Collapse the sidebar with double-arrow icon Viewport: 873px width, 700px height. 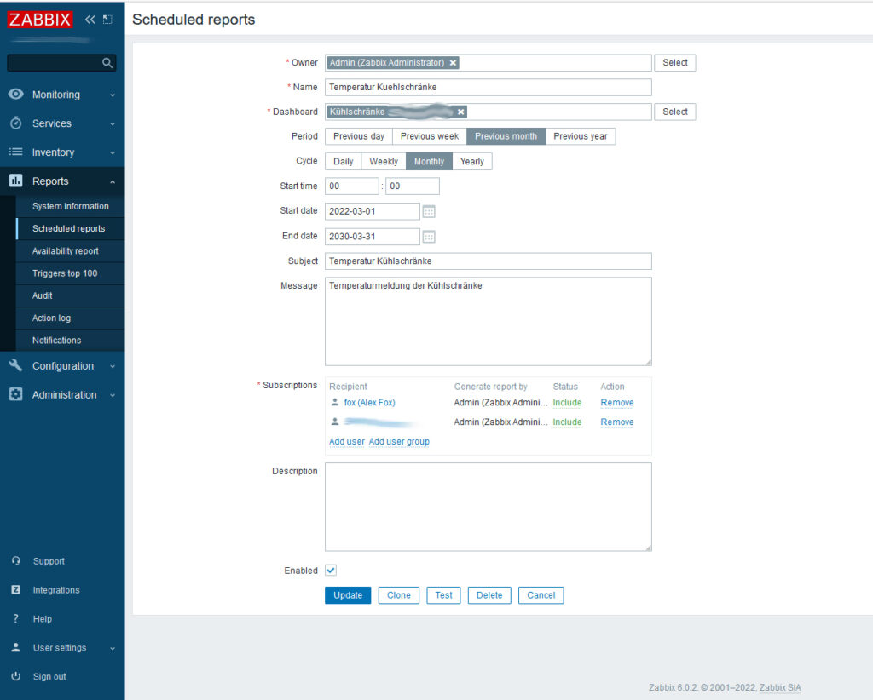[x=90, y=20]
